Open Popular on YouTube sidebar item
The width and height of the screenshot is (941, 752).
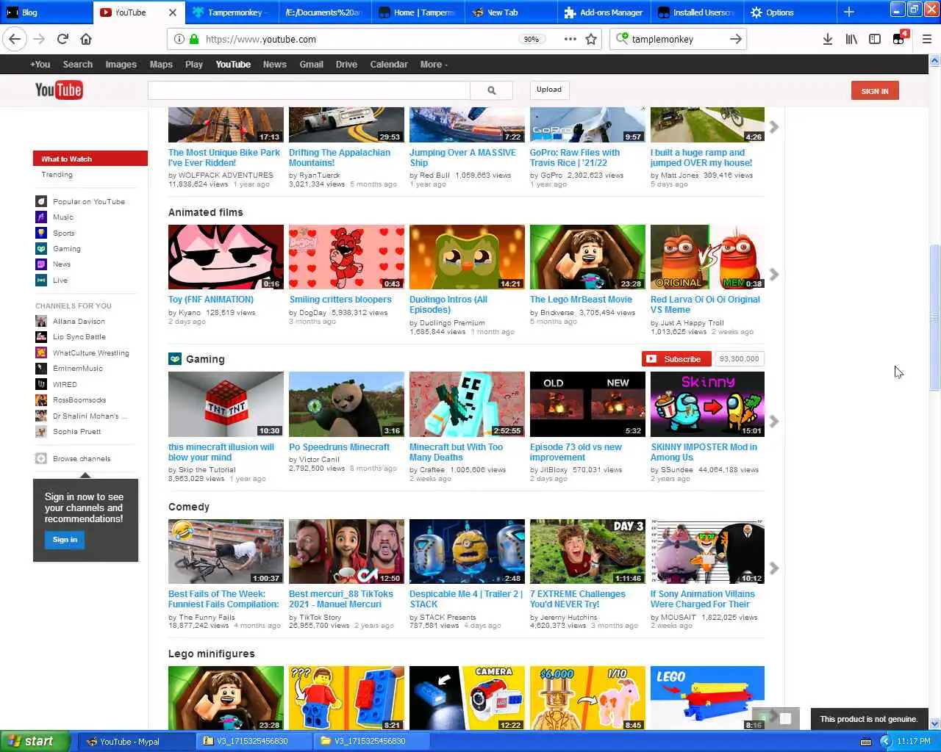tap(88, 201)
